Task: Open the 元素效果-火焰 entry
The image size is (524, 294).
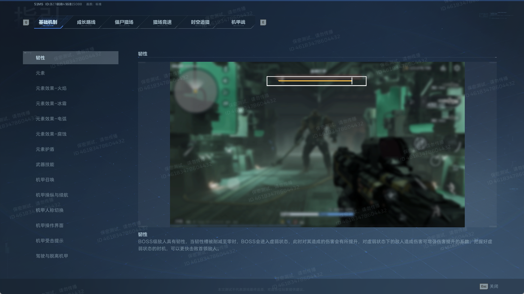Action: point(51,88)
